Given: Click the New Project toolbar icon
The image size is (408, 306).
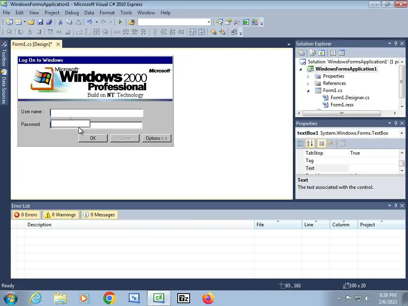Looking at the screenshot, I should 10,22.
